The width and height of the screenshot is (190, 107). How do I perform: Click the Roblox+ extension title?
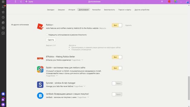[x=50, y=25]
